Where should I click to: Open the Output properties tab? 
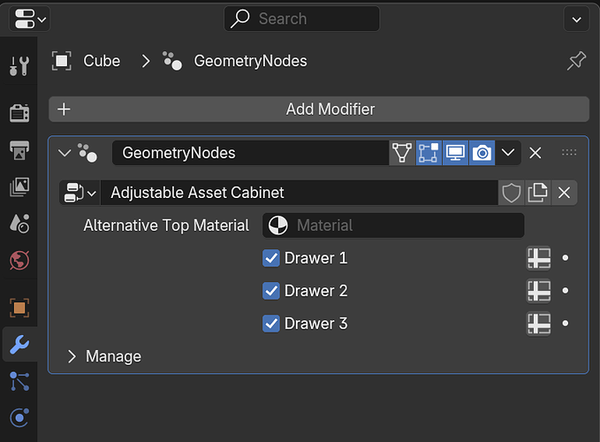pyautogui.click(x=19, y=150)
